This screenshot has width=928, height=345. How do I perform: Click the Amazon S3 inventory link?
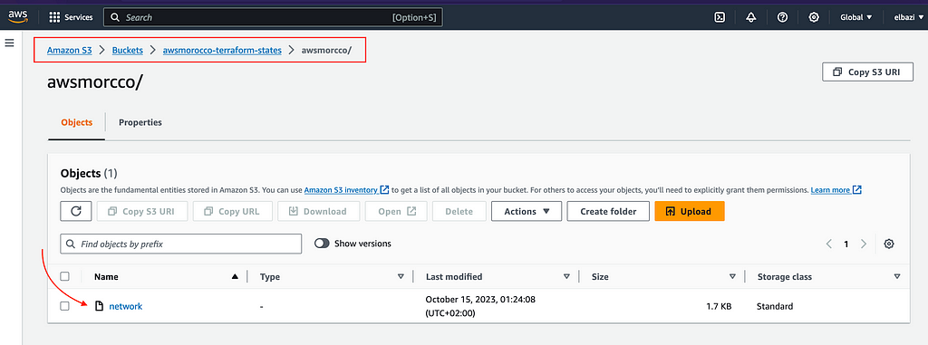341,190
